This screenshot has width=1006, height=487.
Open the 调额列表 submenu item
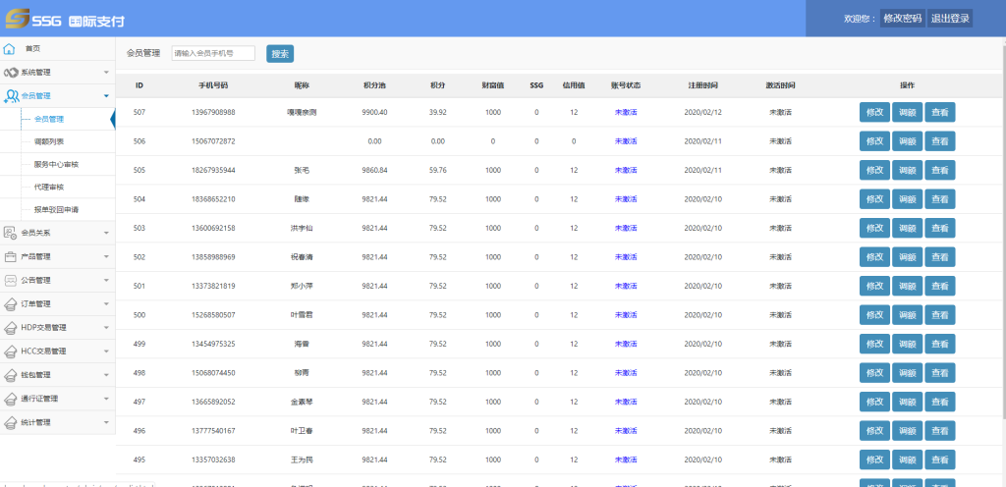tap(49, 142)
